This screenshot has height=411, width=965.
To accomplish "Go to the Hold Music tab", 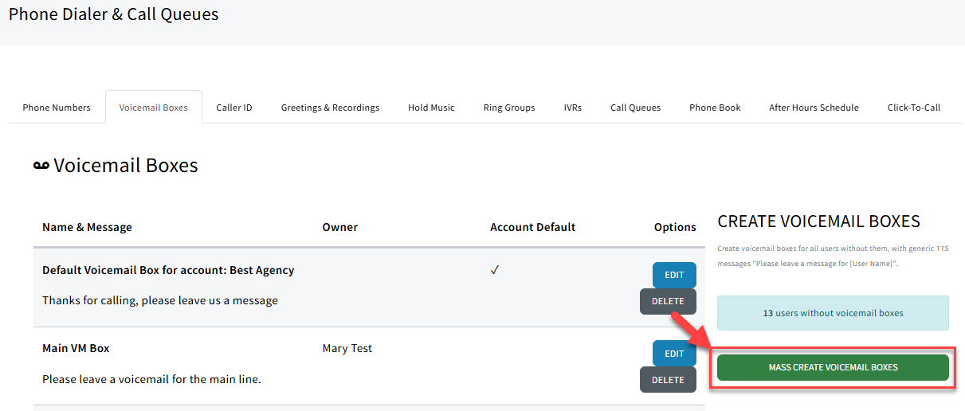I will pyautogui.click(x=431, y=108).
